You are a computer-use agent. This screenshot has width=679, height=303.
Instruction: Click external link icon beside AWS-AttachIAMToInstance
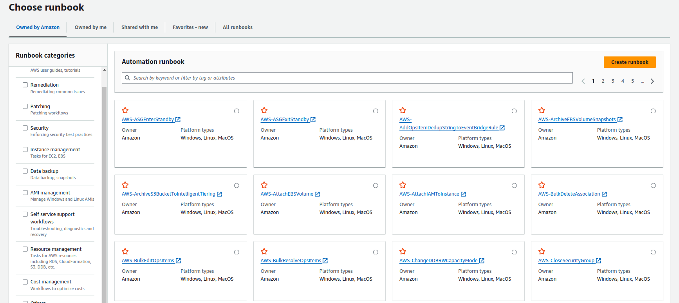tap(464, 194)
